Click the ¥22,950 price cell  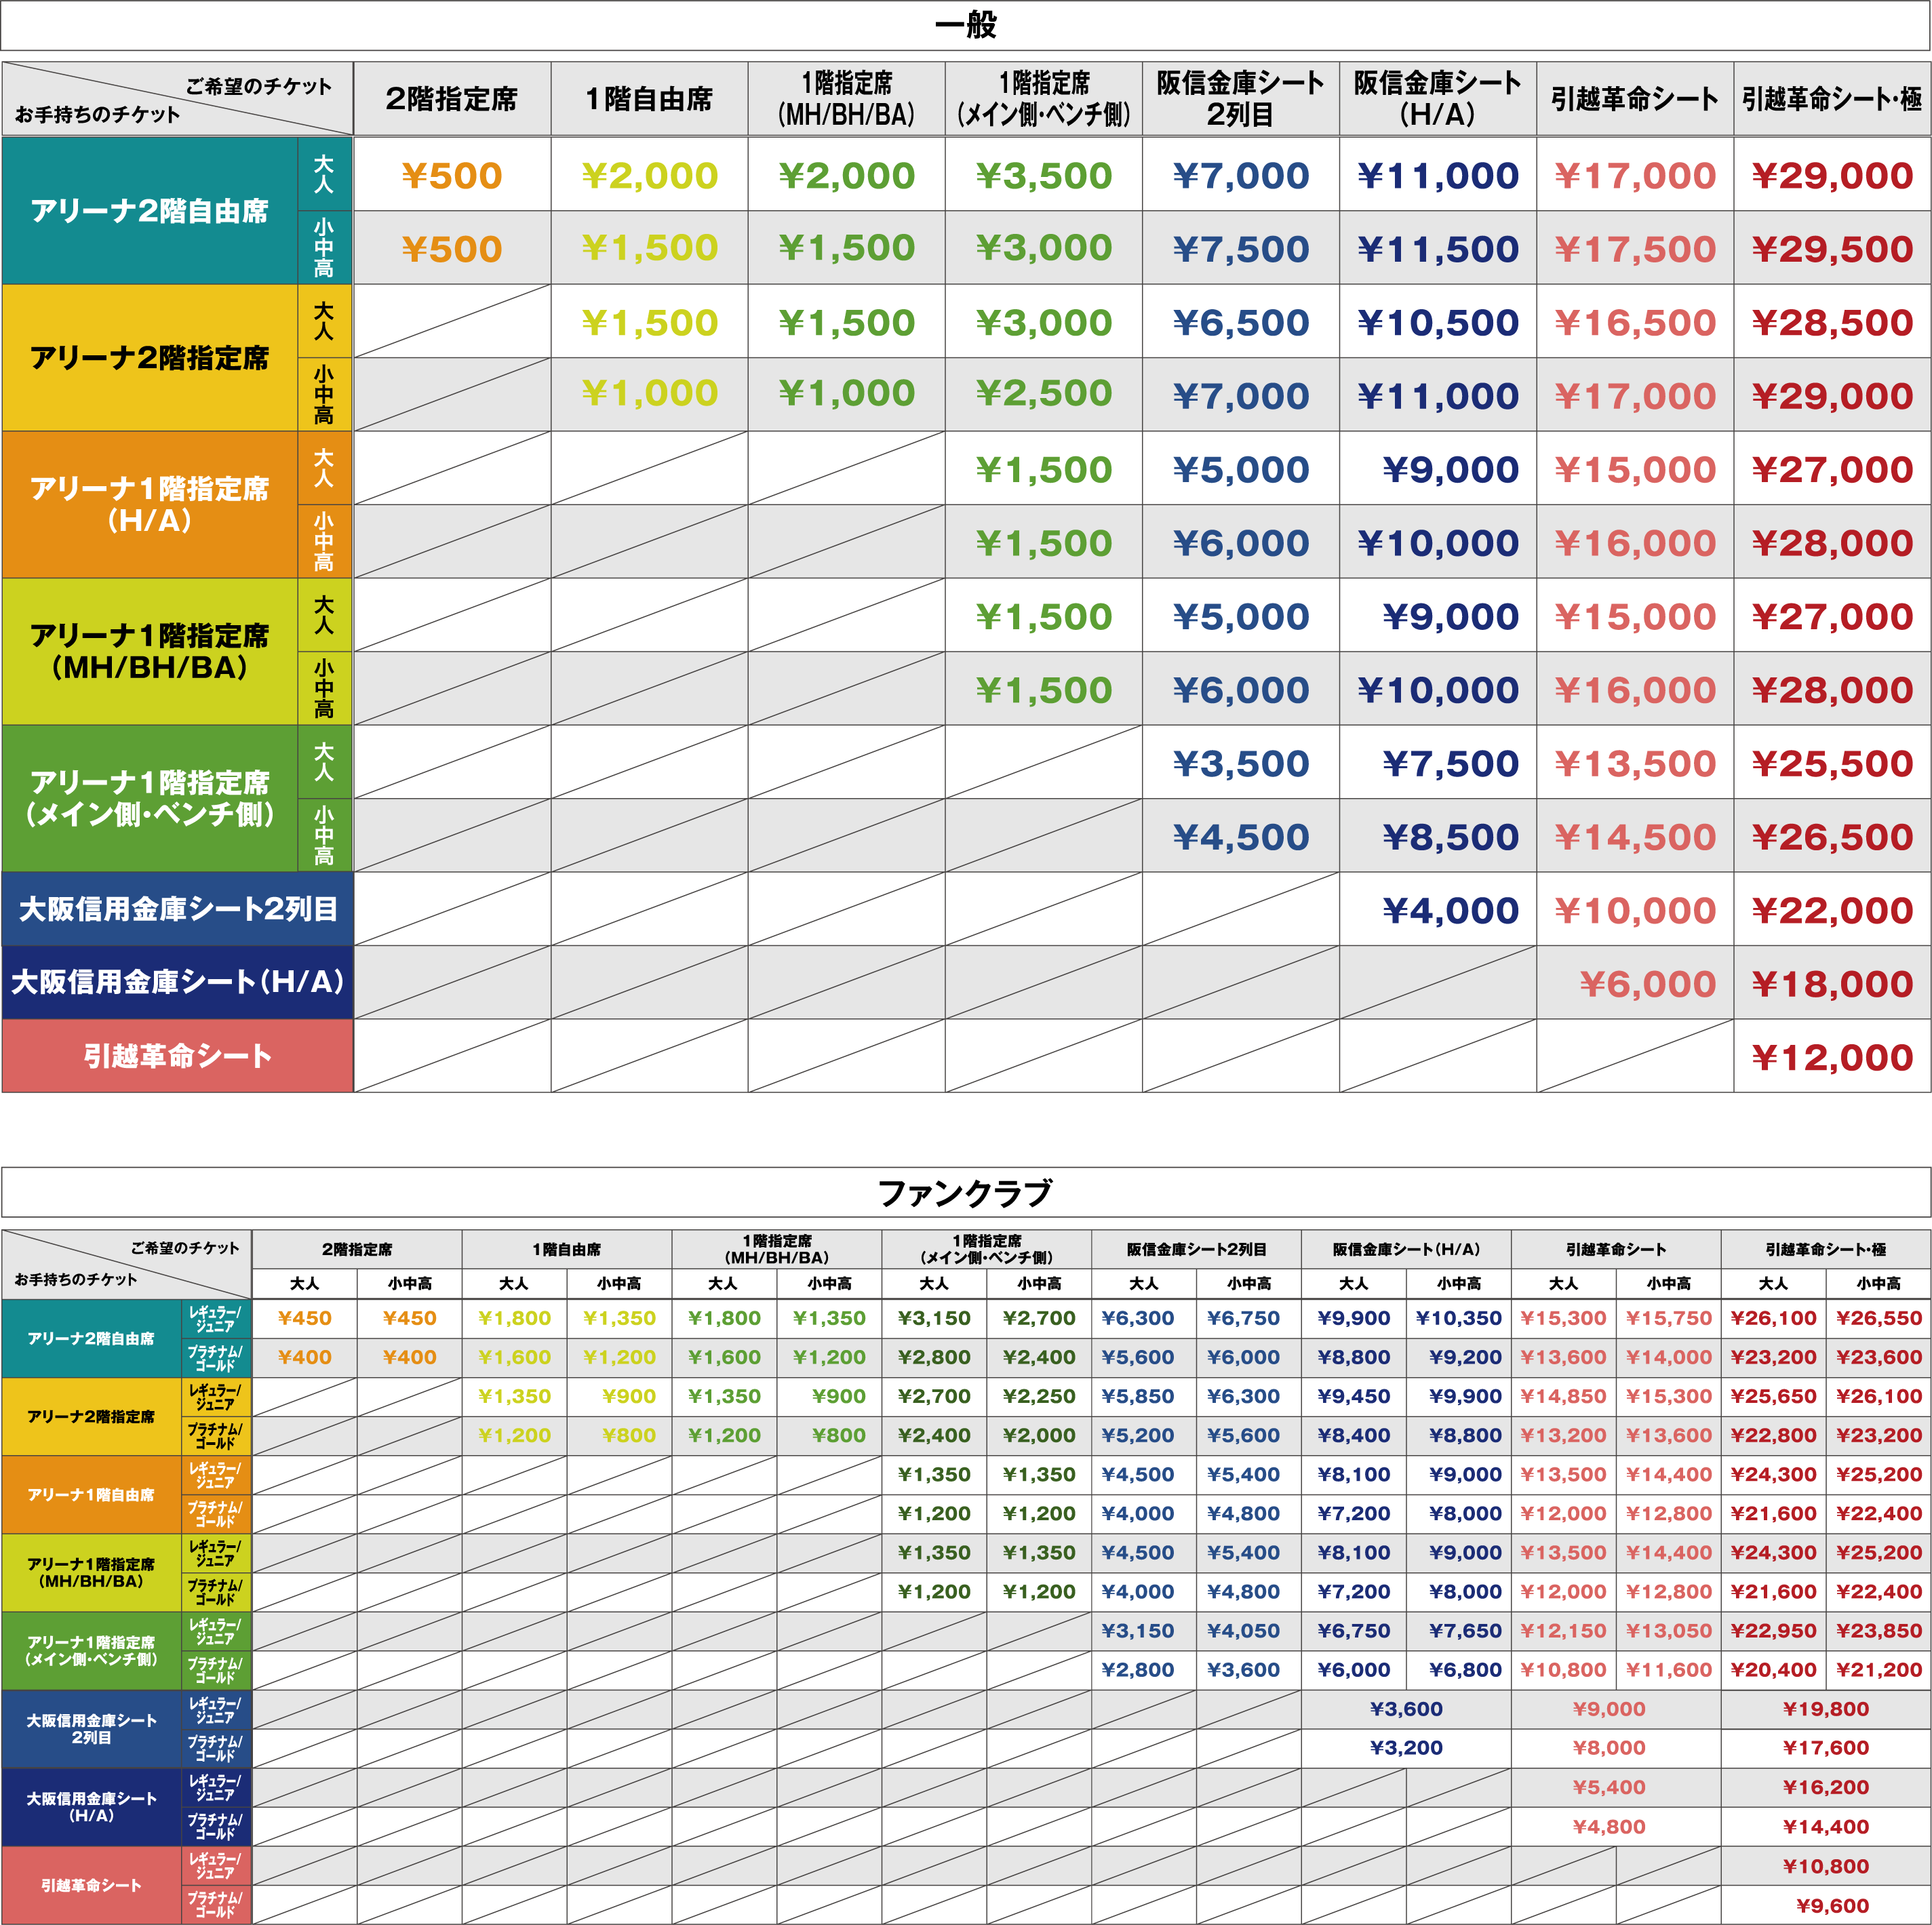[x=1774, y=1631]
